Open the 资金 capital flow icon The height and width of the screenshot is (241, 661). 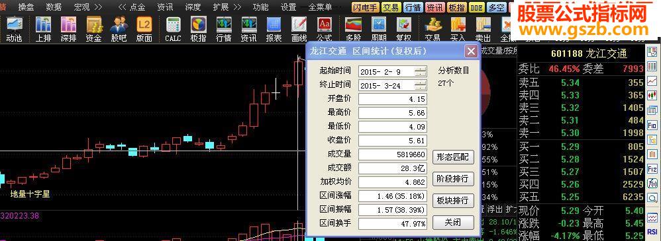click(93, 30)
